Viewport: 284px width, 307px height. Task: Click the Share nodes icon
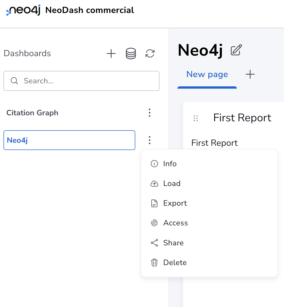point(154,243)
